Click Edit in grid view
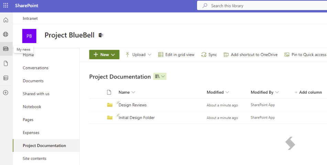The height and width of the screenshot is (165, 327). 176,55
